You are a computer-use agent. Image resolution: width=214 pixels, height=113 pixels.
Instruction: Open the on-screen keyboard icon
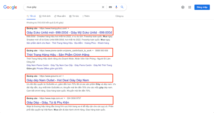click(110, 7)
